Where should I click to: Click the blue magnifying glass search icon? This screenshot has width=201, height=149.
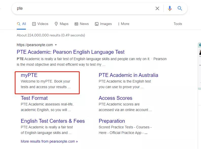pyautogui.click(x=180, y=8)
